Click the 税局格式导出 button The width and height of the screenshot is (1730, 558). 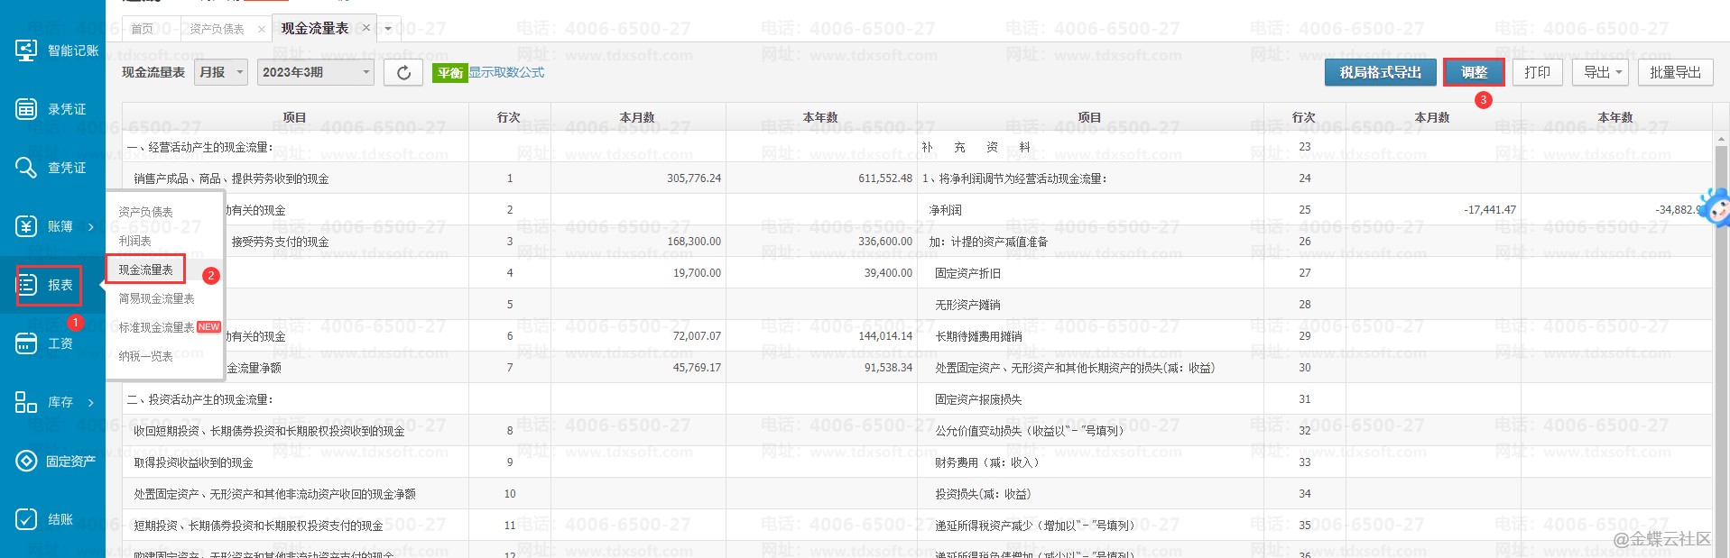1380,72
